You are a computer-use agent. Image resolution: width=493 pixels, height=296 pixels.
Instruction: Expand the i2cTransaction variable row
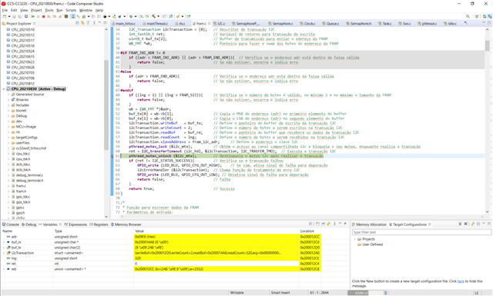click(4, 253)
